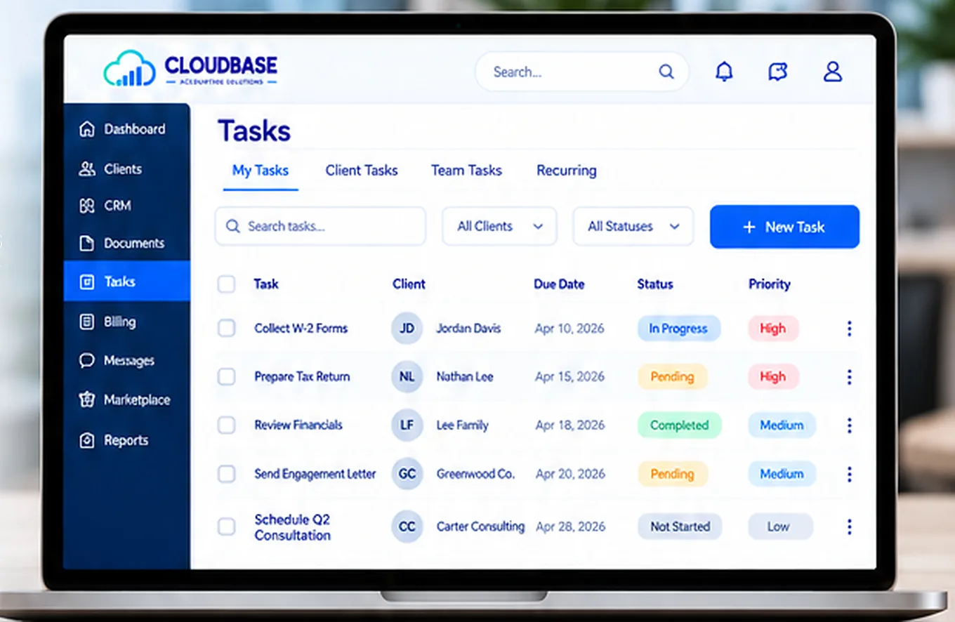Open more options for Prepare Tax Return
The image size is (955, 622).
[x=849, y=377]
